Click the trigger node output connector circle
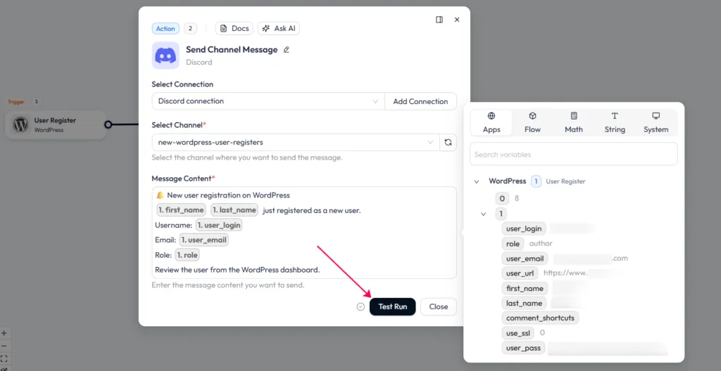The image size is (721, 371). 108,124
